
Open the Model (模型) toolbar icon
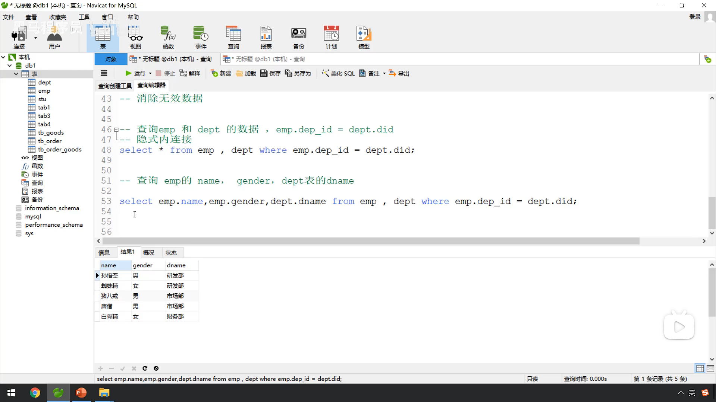364,37
